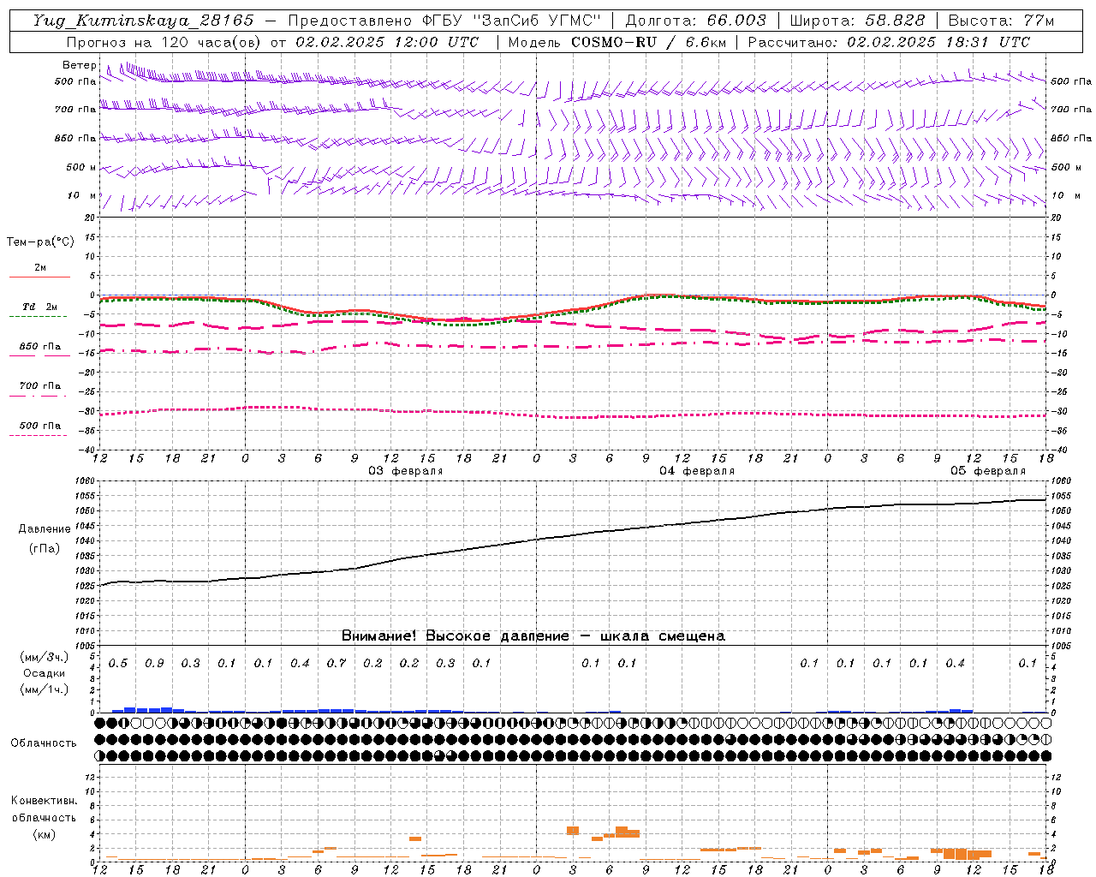Click the longitude value Долгота: 66.003

click(x=696, y=21)
